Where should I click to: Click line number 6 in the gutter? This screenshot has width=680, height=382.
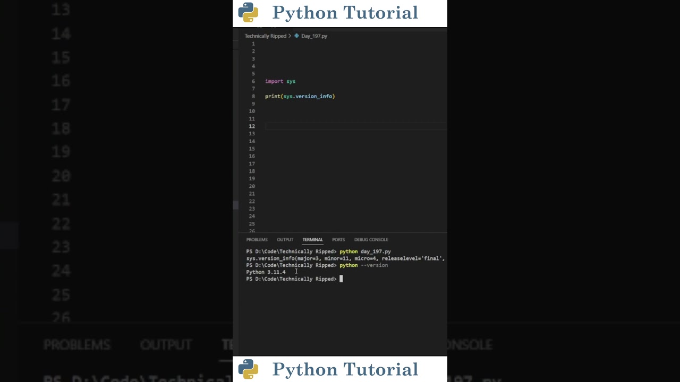pyautogui.click(x=253, y=81)
